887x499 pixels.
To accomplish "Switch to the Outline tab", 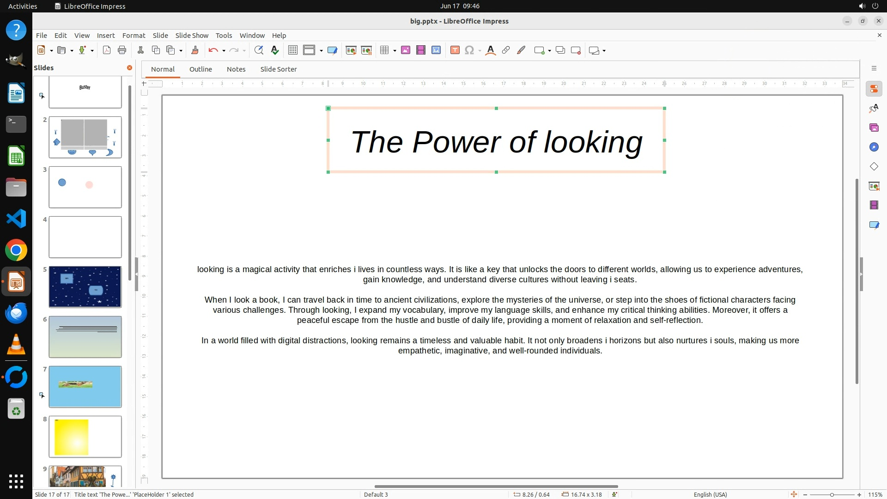I will coord(200,69).
